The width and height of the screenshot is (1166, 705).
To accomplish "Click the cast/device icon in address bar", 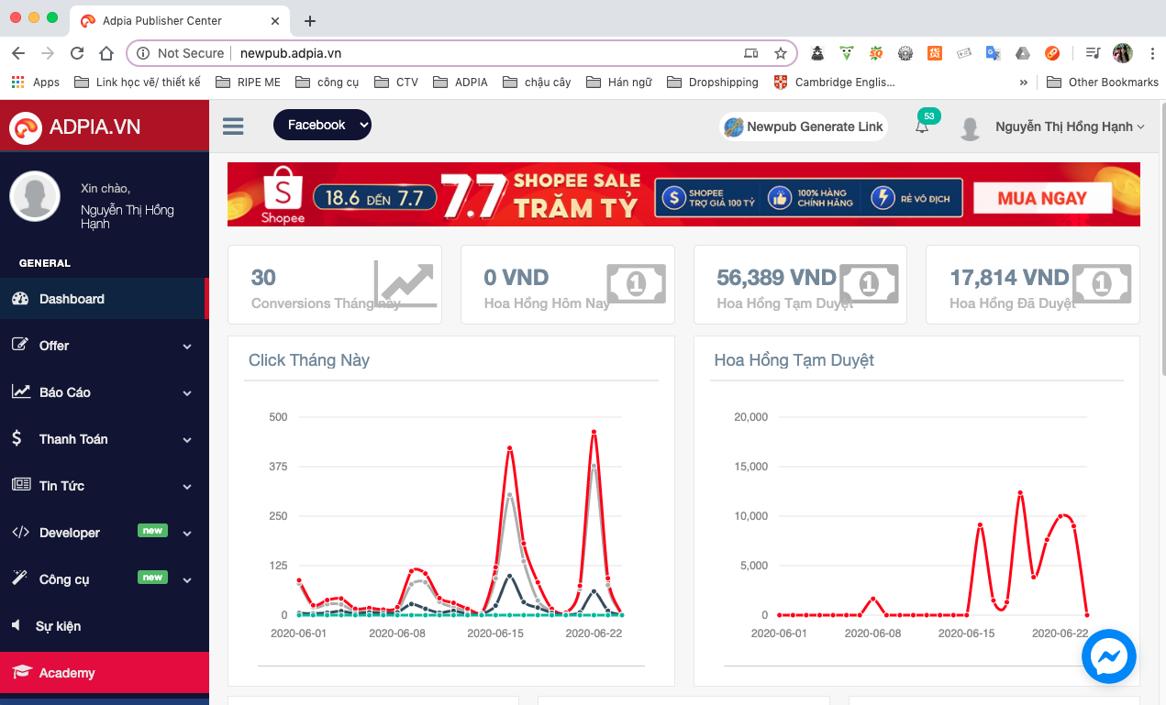I will point(750,53).
